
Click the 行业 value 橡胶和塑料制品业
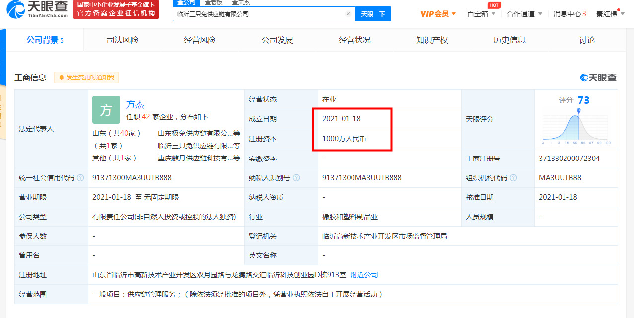tap(350, 217)
